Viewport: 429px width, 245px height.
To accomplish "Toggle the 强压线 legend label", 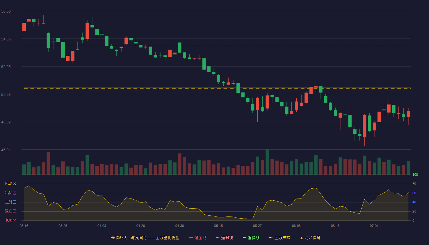I will (200, 238).
